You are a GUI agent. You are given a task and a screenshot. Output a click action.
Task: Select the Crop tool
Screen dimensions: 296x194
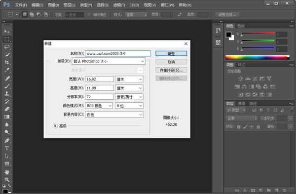(7, 62)
